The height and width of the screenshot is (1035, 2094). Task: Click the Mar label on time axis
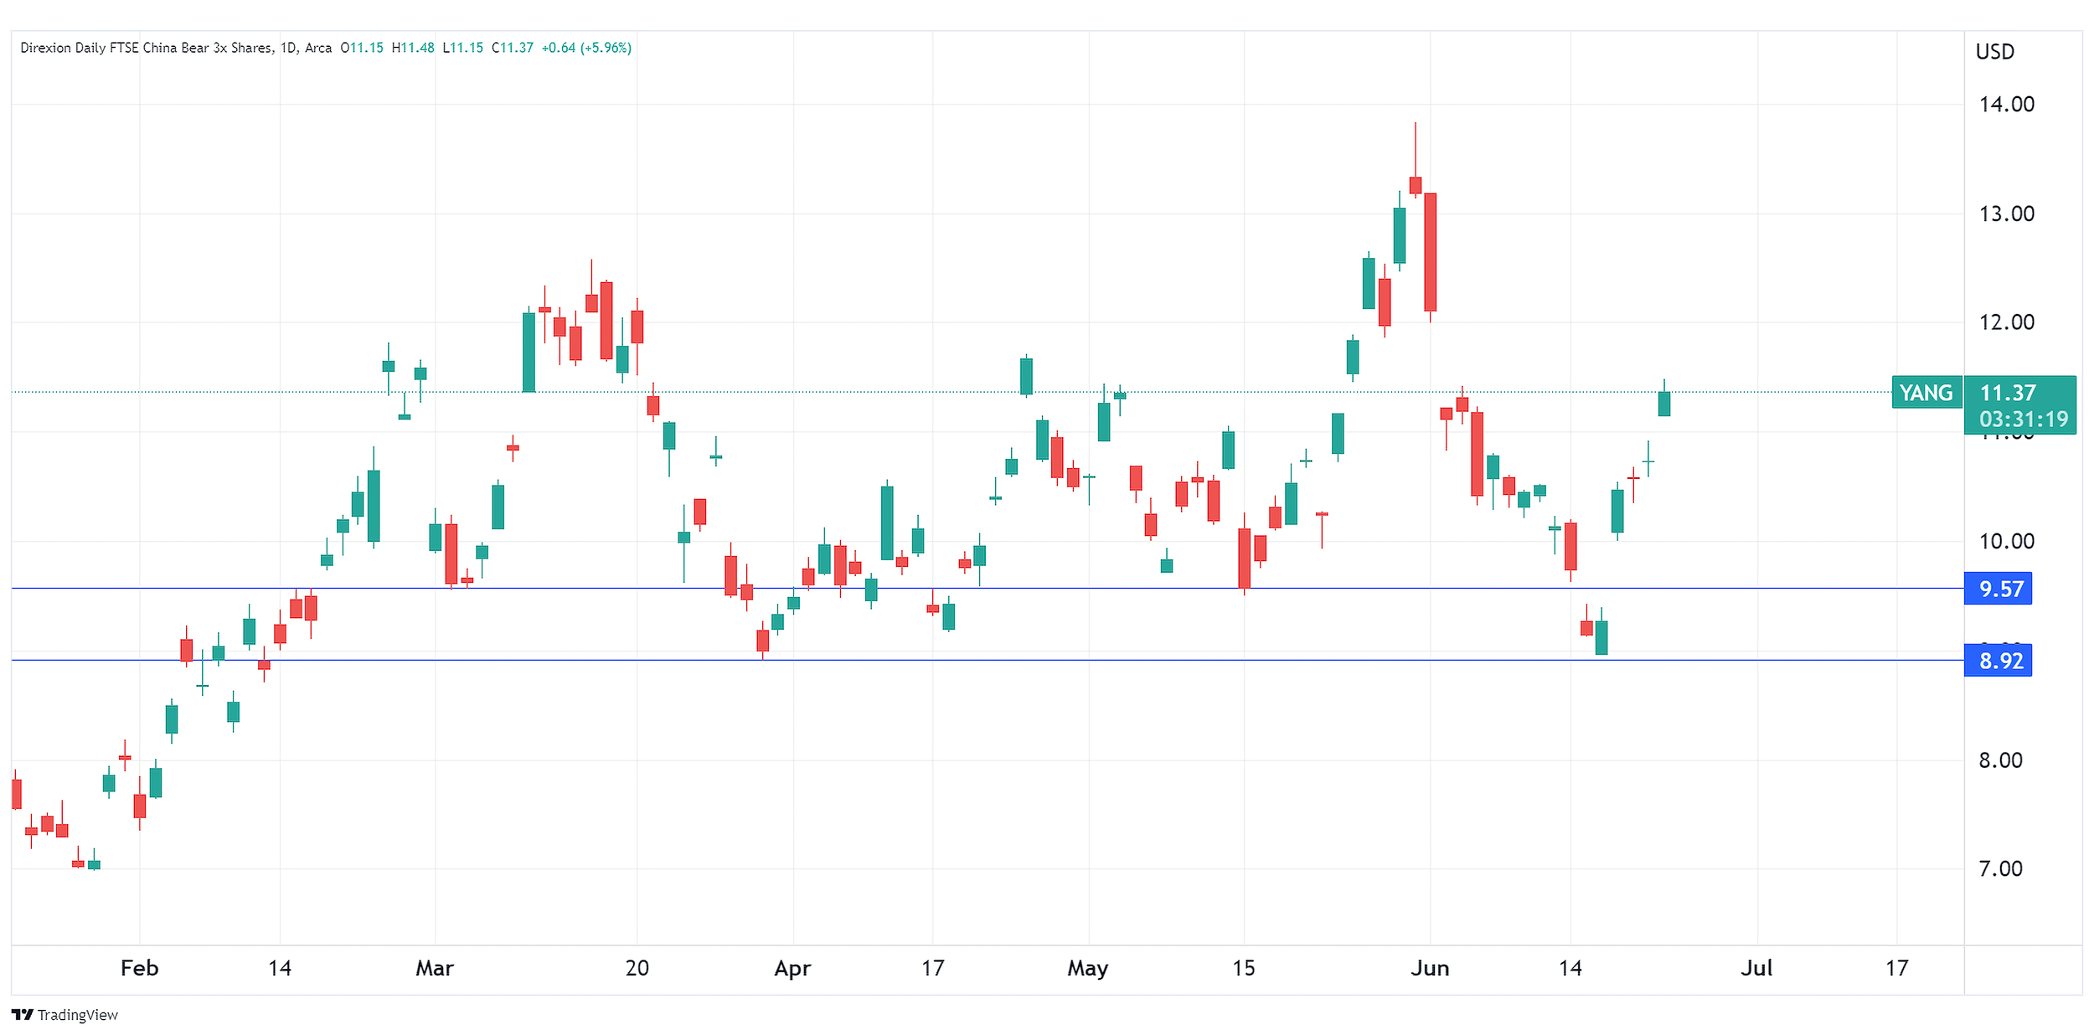435,968
